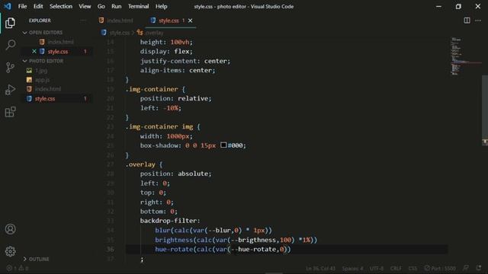Open the Run menu
The image size is (488, 274).
click(x=117, y=6)
